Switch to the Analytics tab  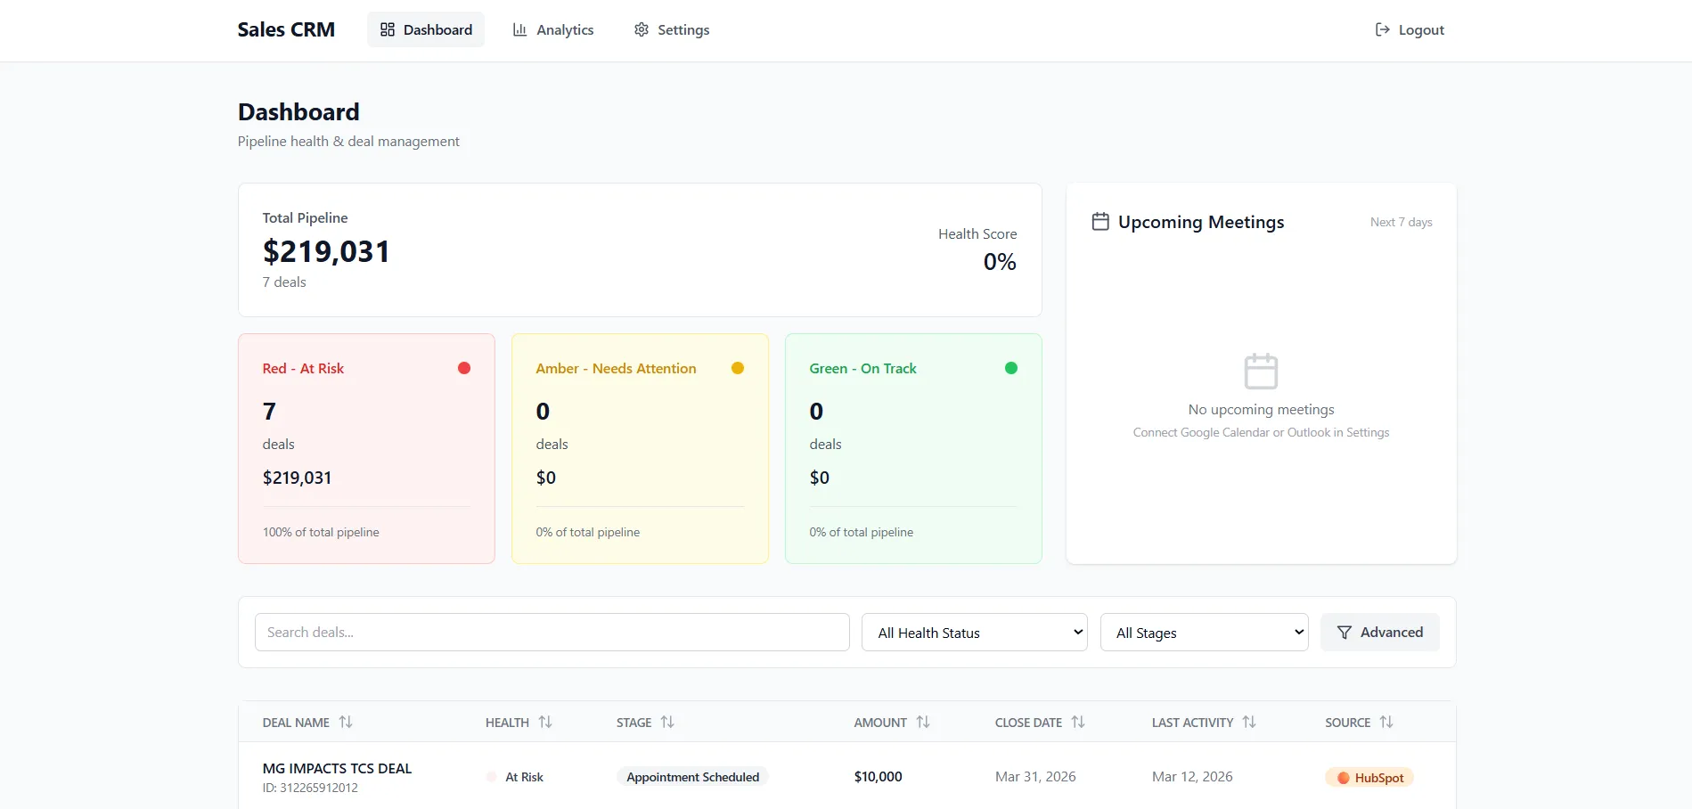[552, 29]
